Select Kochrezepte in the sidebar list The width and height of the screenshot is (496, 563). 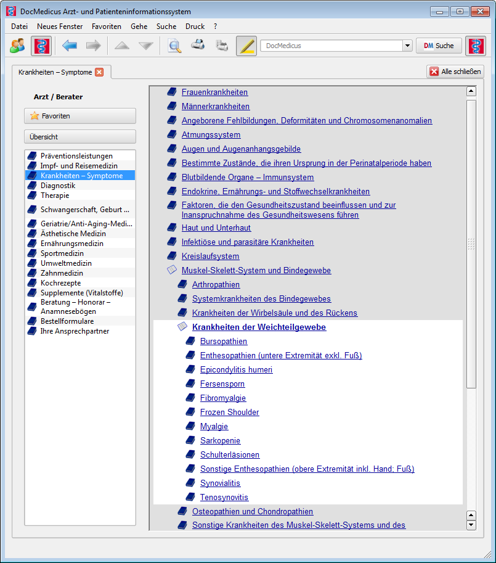click(x=80, y=283)
